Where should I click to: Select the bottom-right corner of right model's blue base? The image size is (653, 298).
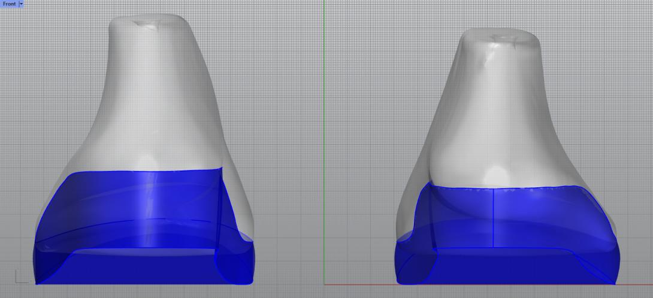pyautogui.click(x=614, y=282)
